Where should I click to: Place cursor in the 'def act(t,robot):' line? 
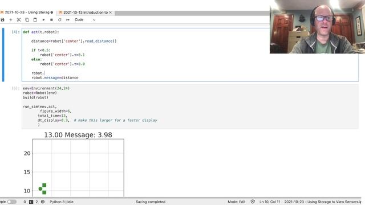40,32
